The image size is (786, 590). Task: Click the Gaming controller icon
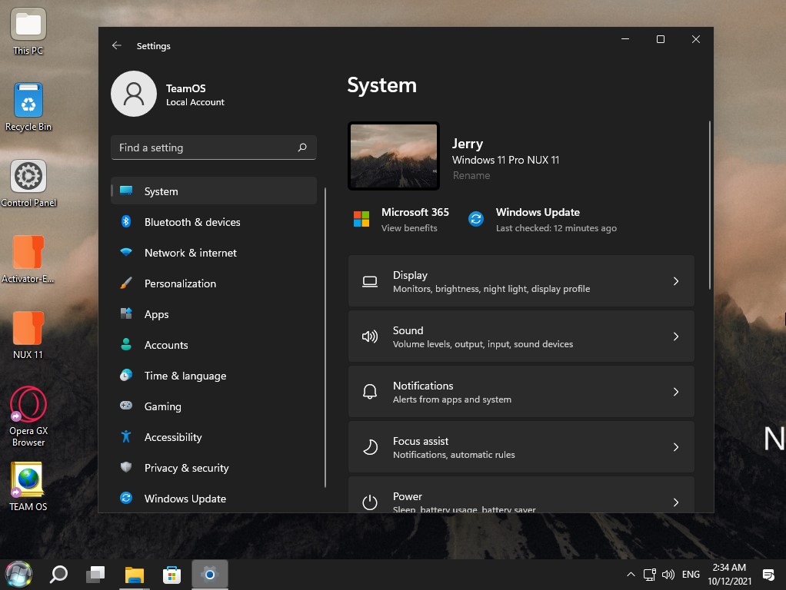coord(126,406)
